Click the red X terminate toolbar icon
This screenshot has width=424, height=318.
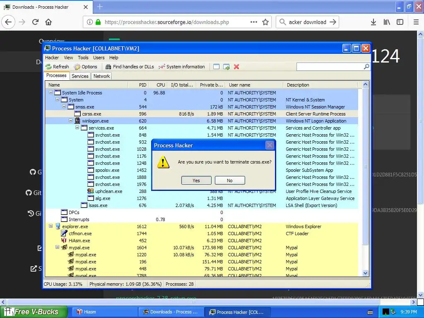(x=236, y=67)
